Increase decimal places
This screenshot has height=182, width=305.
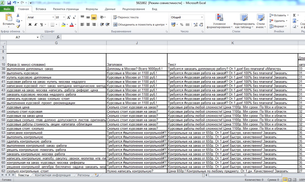[x=196, y=25]
